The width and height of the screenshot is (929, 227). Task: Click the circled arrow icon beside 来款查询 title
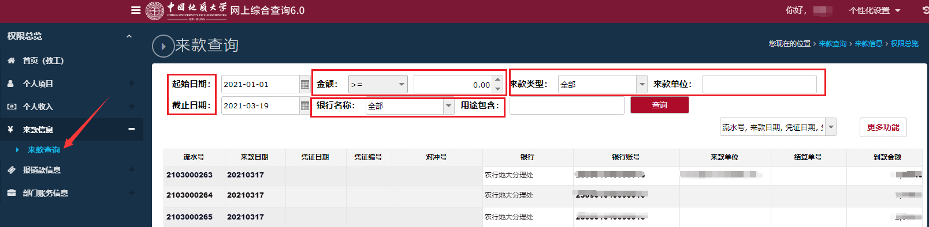pyautogui.click(x=163, y=46)
